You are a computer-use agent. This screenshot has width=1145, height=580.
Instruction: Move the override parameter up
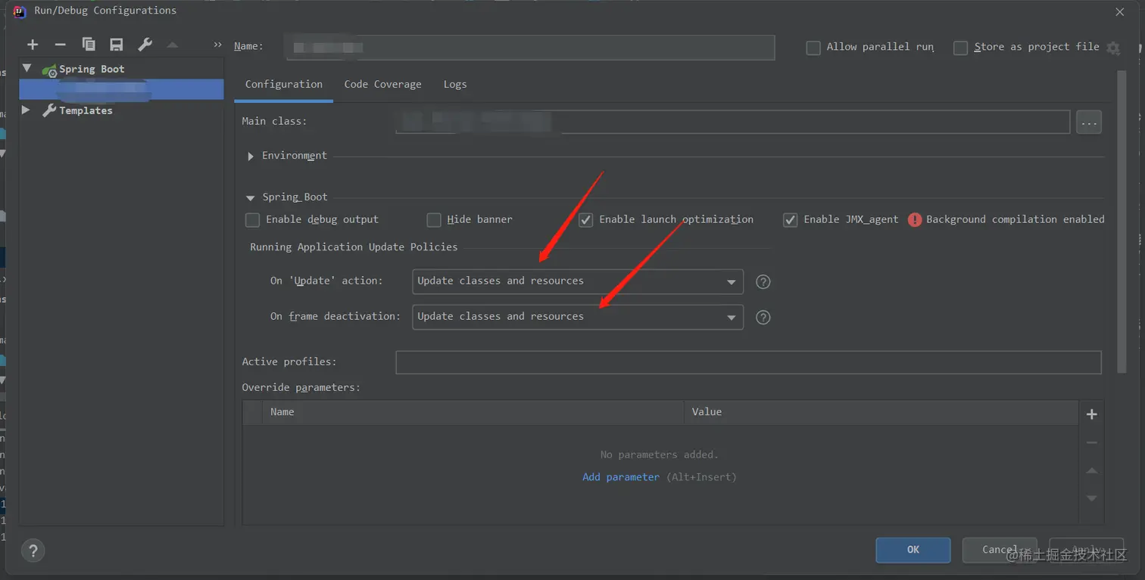click(x=1091, y=470)
